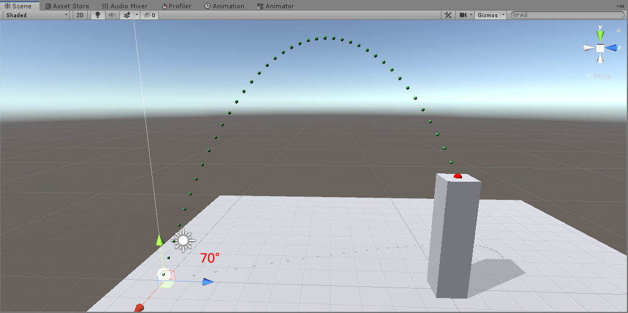Click the white left cone on view gizmo

[589, 48]
